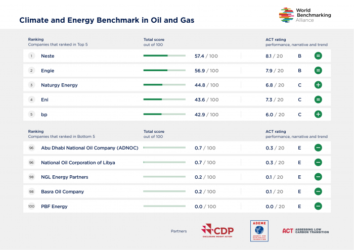Click Neste's total score progress bar

[164, 56]
